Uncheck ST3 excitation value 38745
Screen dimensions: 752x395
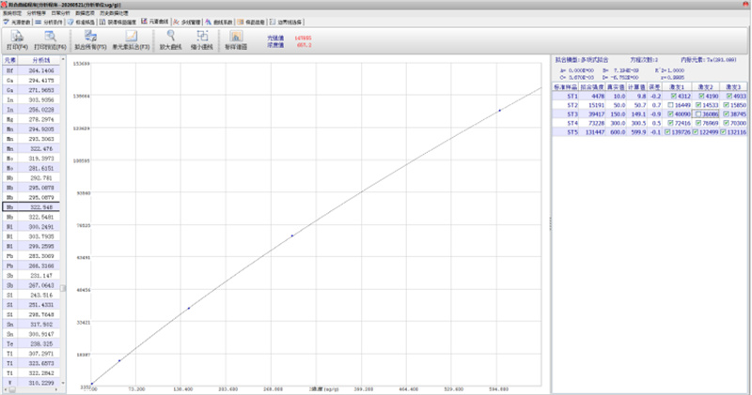pyautogui.click(x=727, y=114)
